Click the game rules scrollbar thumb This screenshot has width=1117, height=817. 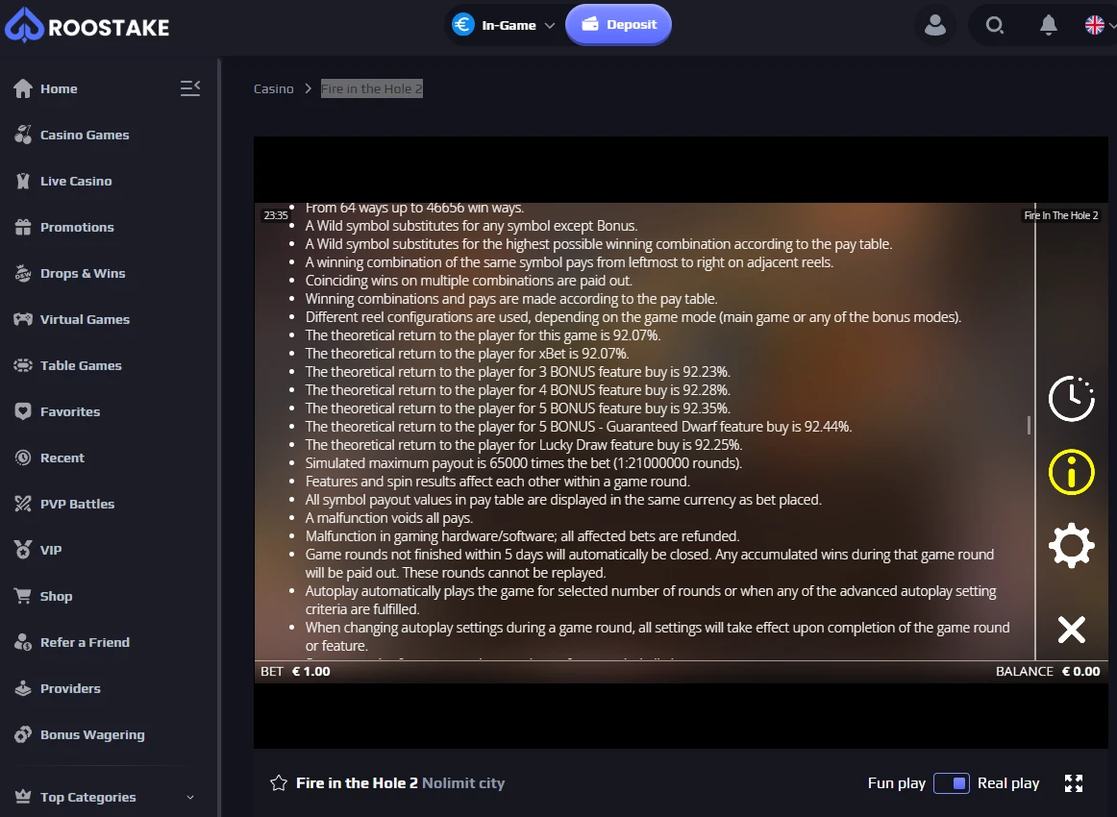(x=1029, y=425)
